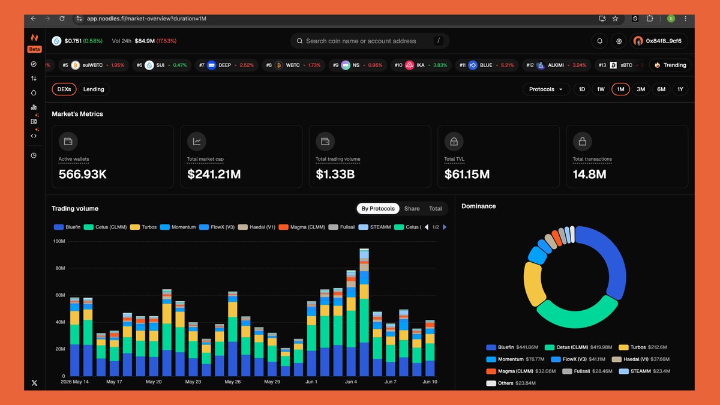Open the #10 IKA ticker chip

point(421,65)
